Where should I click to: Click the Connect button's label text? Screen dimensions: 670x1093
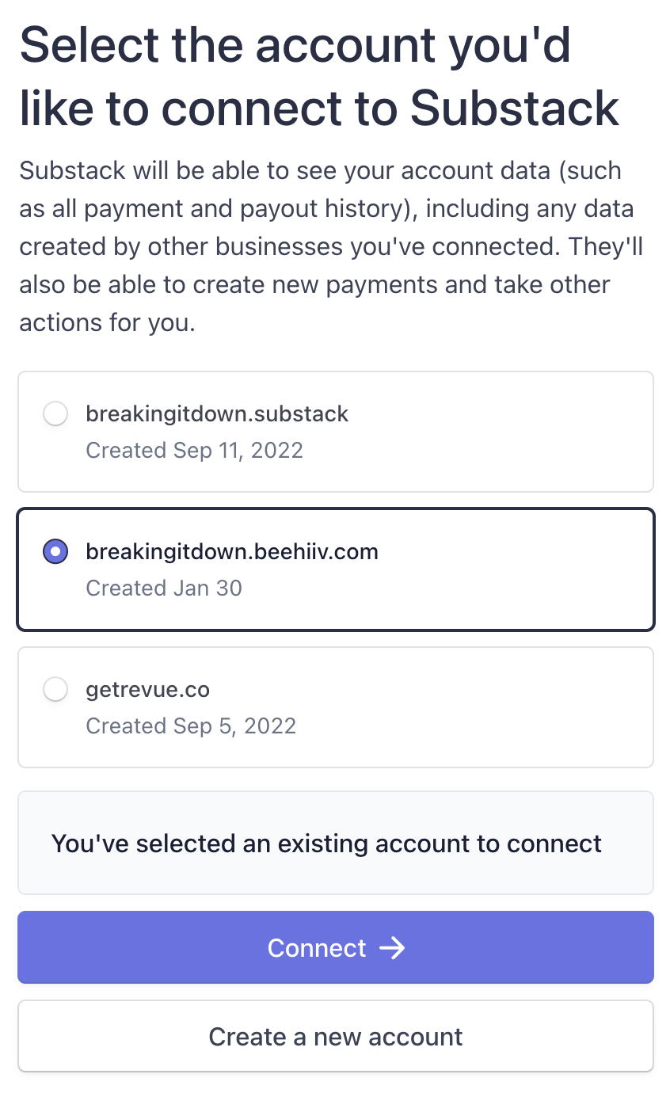(x=316, y=947)
